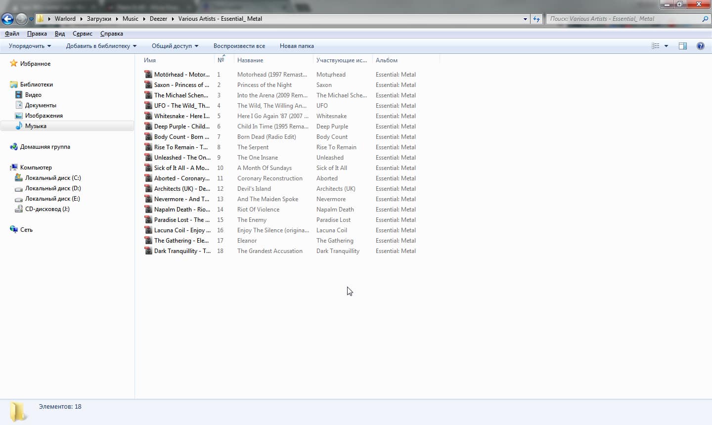Sort by the Альбом column header
This screenshot has height=425, width=712.
[387, 60]
